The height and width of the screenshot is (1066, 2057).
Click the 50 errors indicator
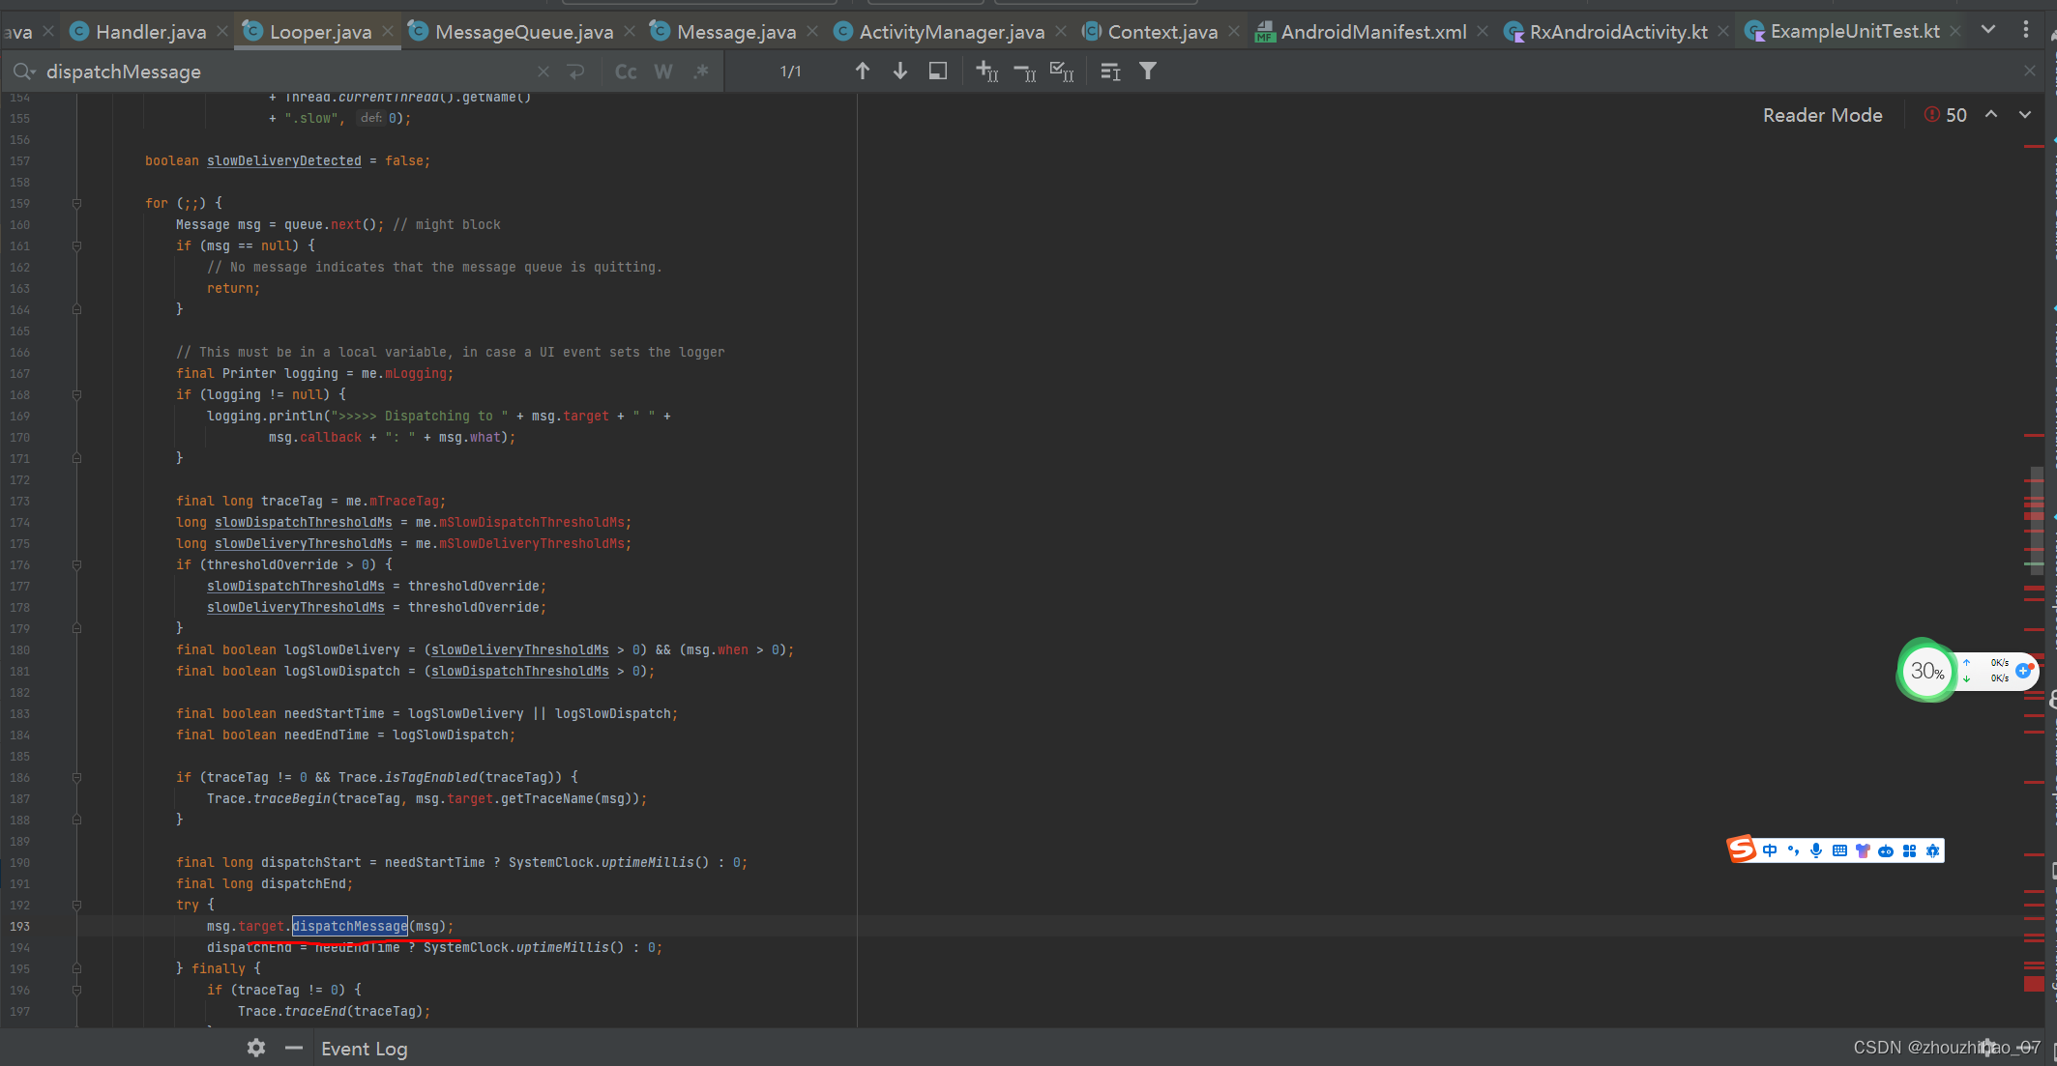(x=1946, y=115)
